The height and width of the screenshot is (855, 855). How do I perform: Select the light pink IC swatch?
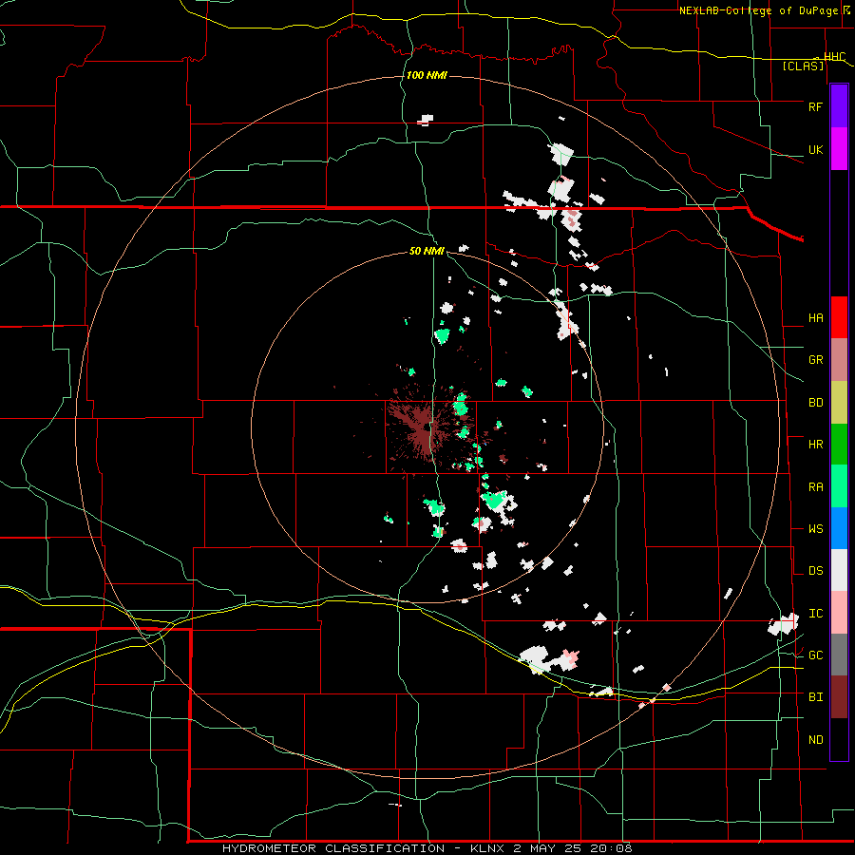tap(839, 613)
